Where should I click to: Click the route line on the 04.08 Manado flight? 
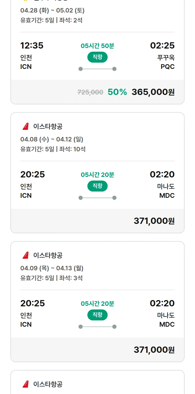point(97,198)
